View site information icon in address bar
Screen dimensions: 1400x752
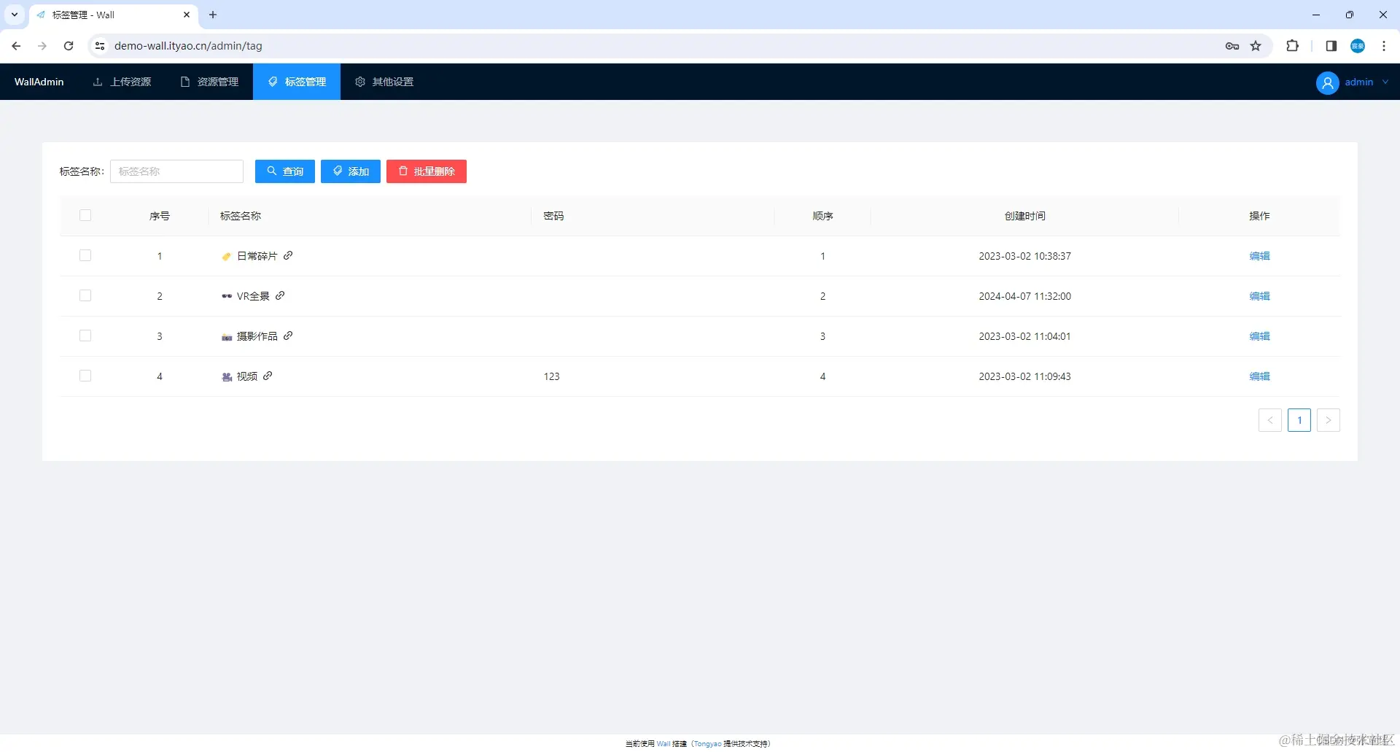pos(100,46)
